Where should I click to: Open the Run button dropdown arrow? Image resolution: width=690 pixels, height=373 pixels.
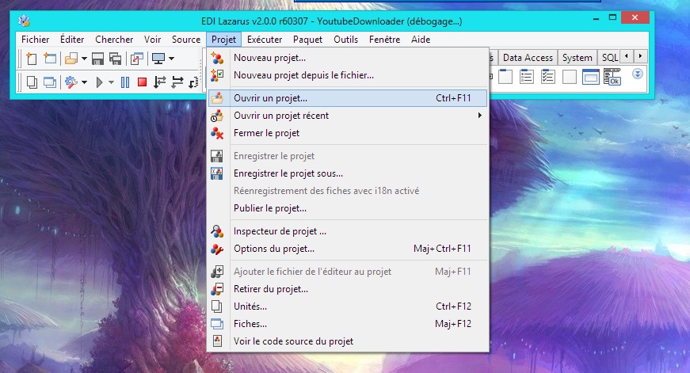click(x=111, y=82)
